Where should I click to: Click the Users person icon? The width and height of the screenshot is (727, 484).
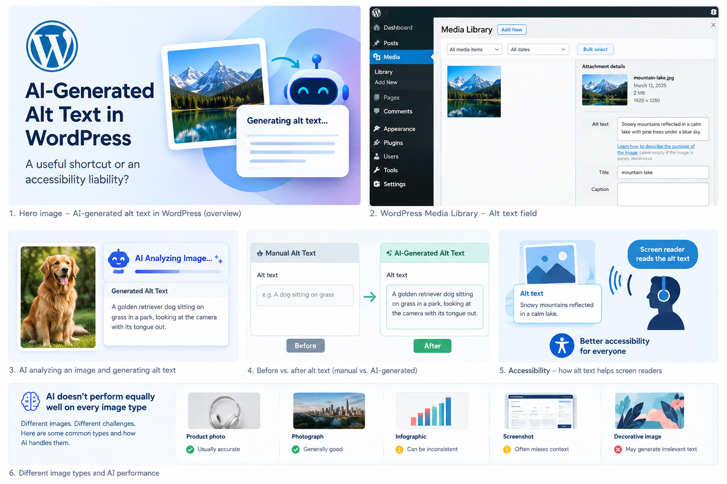click(x=377, y=156)
